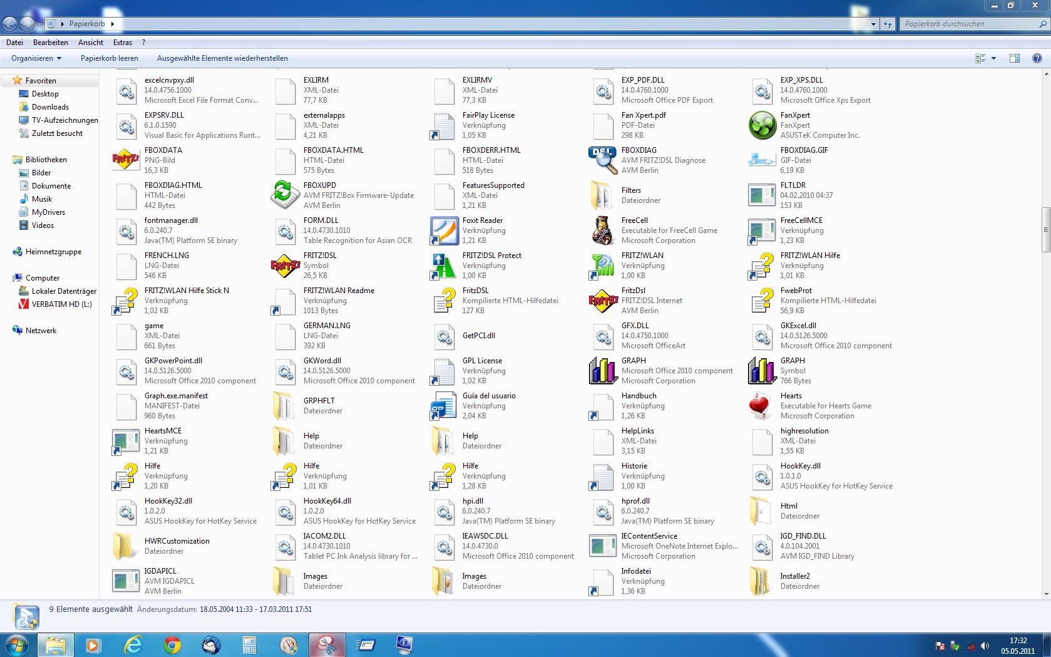Select the IEContentService icon
Viewport: 1051px width, 657px height.
click(x=603, y=546)
